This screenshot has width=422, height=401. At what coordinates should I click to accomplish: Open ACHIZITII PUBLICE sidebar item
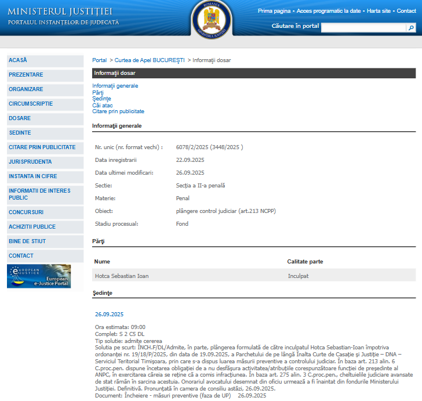[x=45, y=227]
